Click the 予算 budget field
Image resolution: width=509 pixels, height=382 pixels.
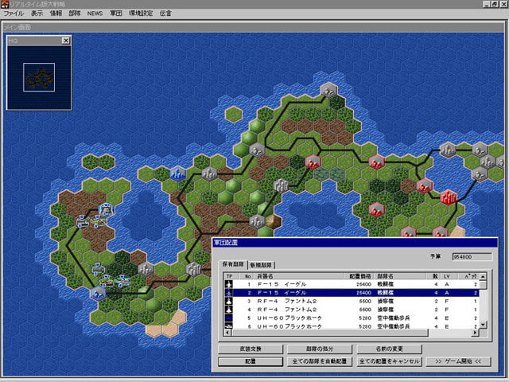click(472, 256)
